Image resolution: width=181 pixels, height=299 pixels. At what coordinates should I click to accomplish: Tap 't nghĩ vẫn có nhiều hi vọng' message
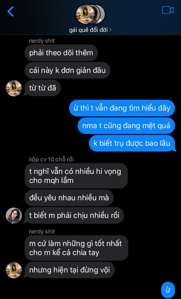pos(76,176)
